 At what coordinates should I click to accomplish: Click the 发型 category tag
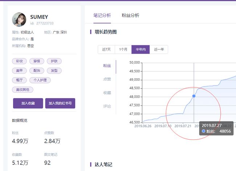tap(54, 71)
